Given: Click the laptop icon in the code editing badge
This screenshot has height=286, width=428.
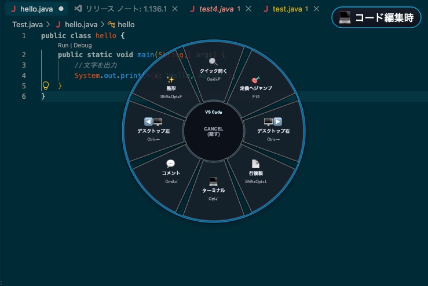Looking at the screenshot, I should (345, 18).
